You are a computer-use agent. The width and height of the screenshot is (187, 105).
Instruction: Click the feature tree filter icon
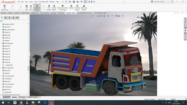tap(1, 21)
